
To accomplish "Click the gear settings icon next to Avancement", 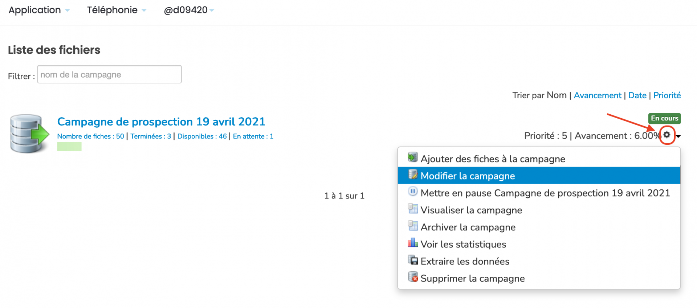I will 667,135.
